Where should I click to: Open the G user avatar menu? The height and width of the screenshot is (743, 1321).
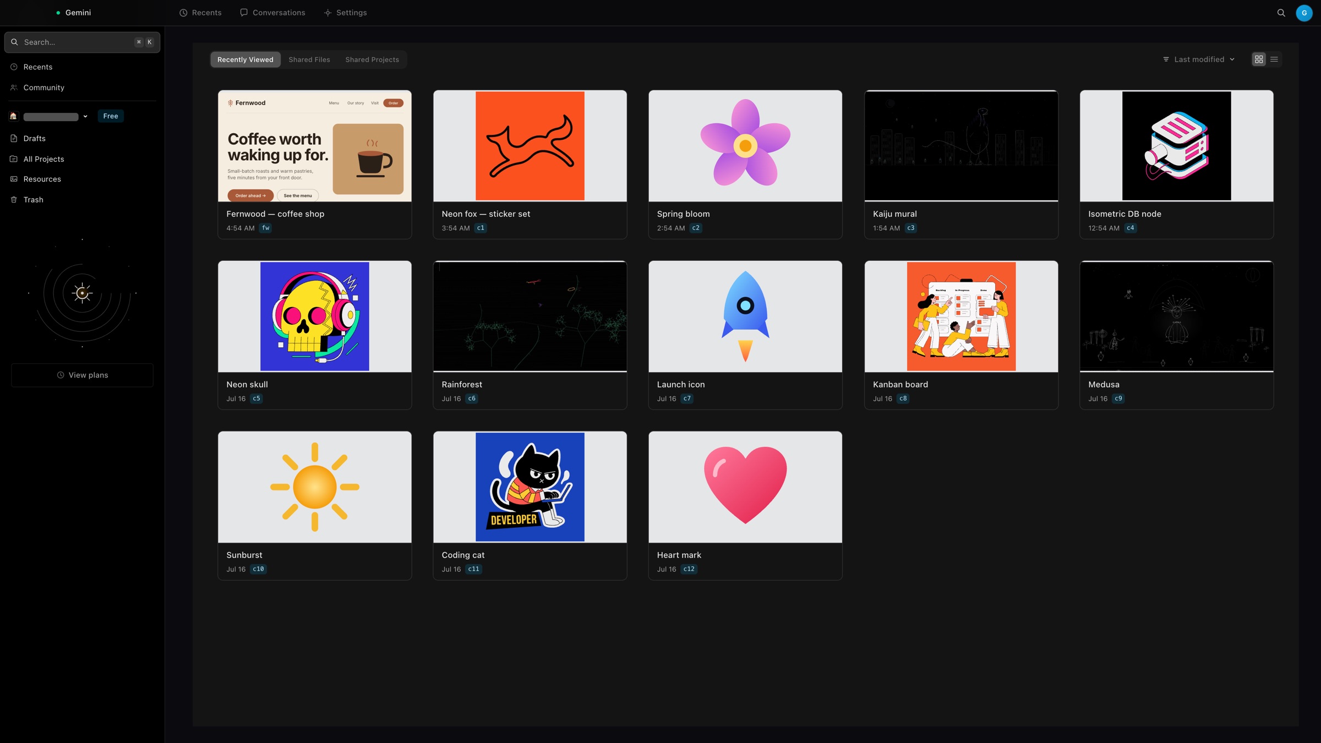1304,13
